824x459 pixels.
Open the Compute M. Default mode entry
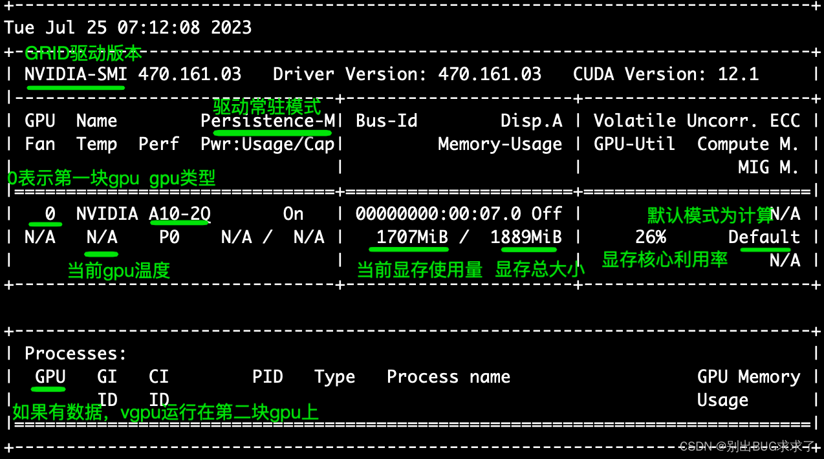tap(764, 237)
